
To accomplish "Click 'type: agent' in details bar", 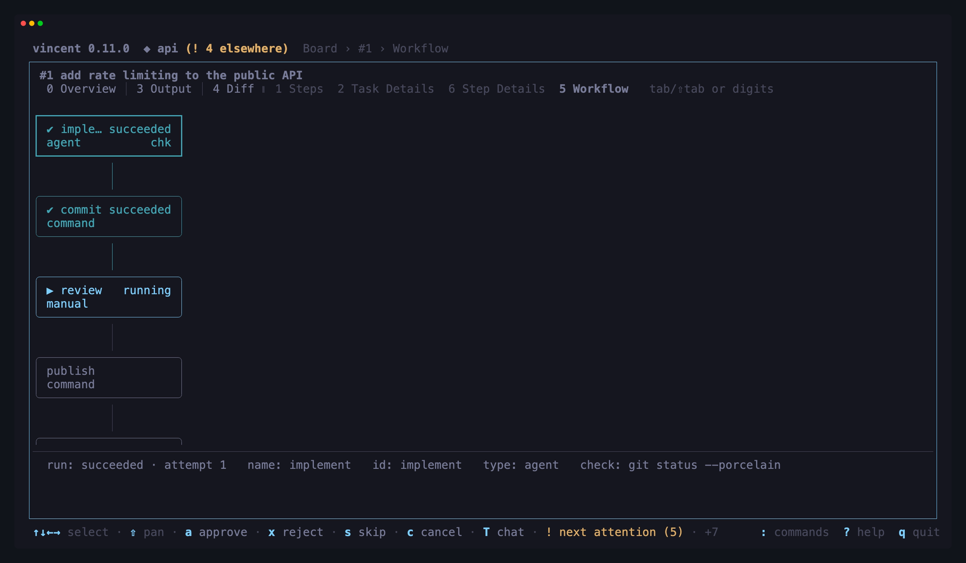I will 521,465.
